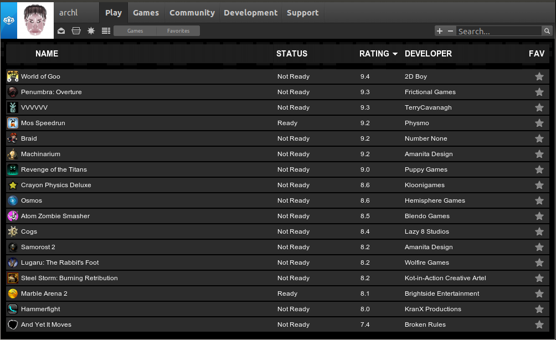The image size is (556, 340).
Task: Click the Lugaru game icon
Action: 13,262
